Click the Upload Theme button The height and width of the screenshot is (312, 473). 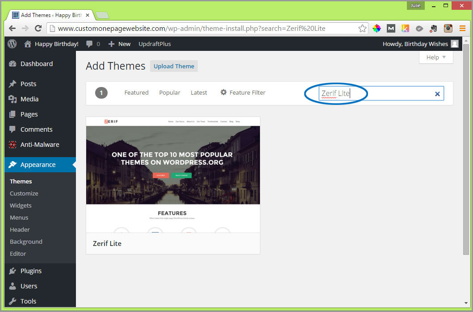(174, 67)
